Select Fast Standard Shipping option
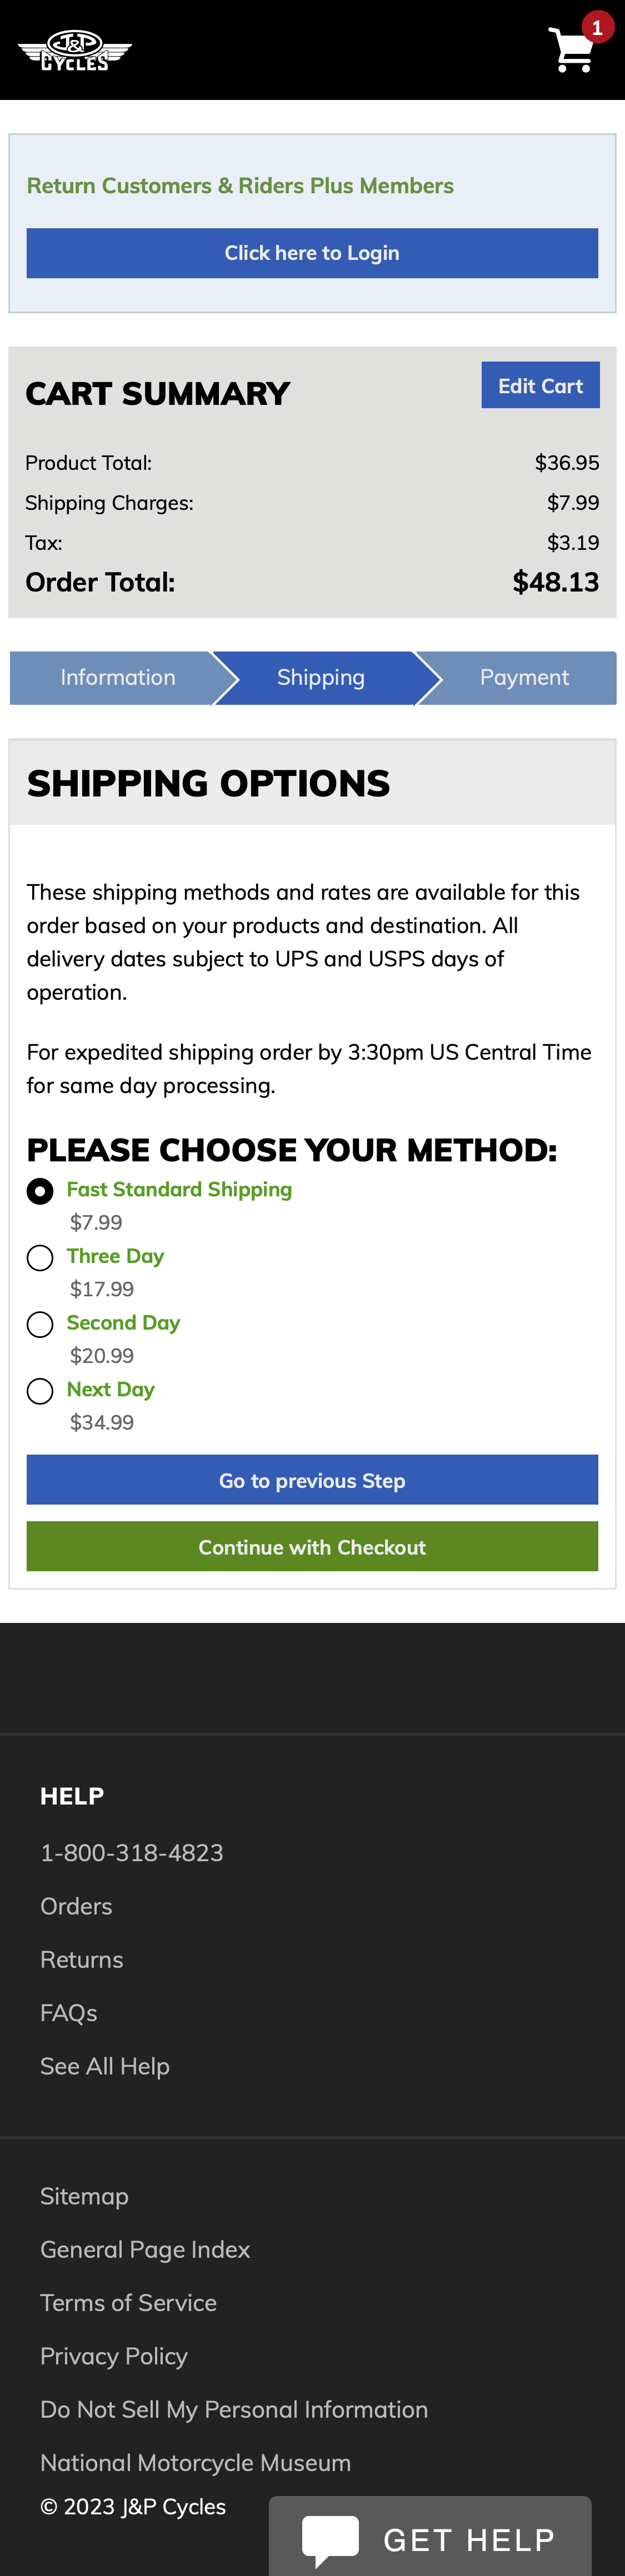 [40, 1191]
